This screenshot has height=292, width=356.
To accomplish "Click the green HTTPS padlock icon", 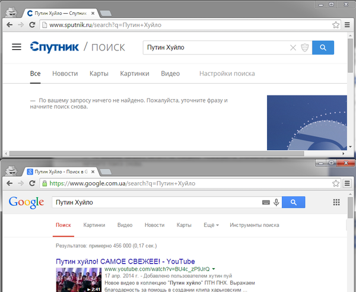I will point(44,183).
